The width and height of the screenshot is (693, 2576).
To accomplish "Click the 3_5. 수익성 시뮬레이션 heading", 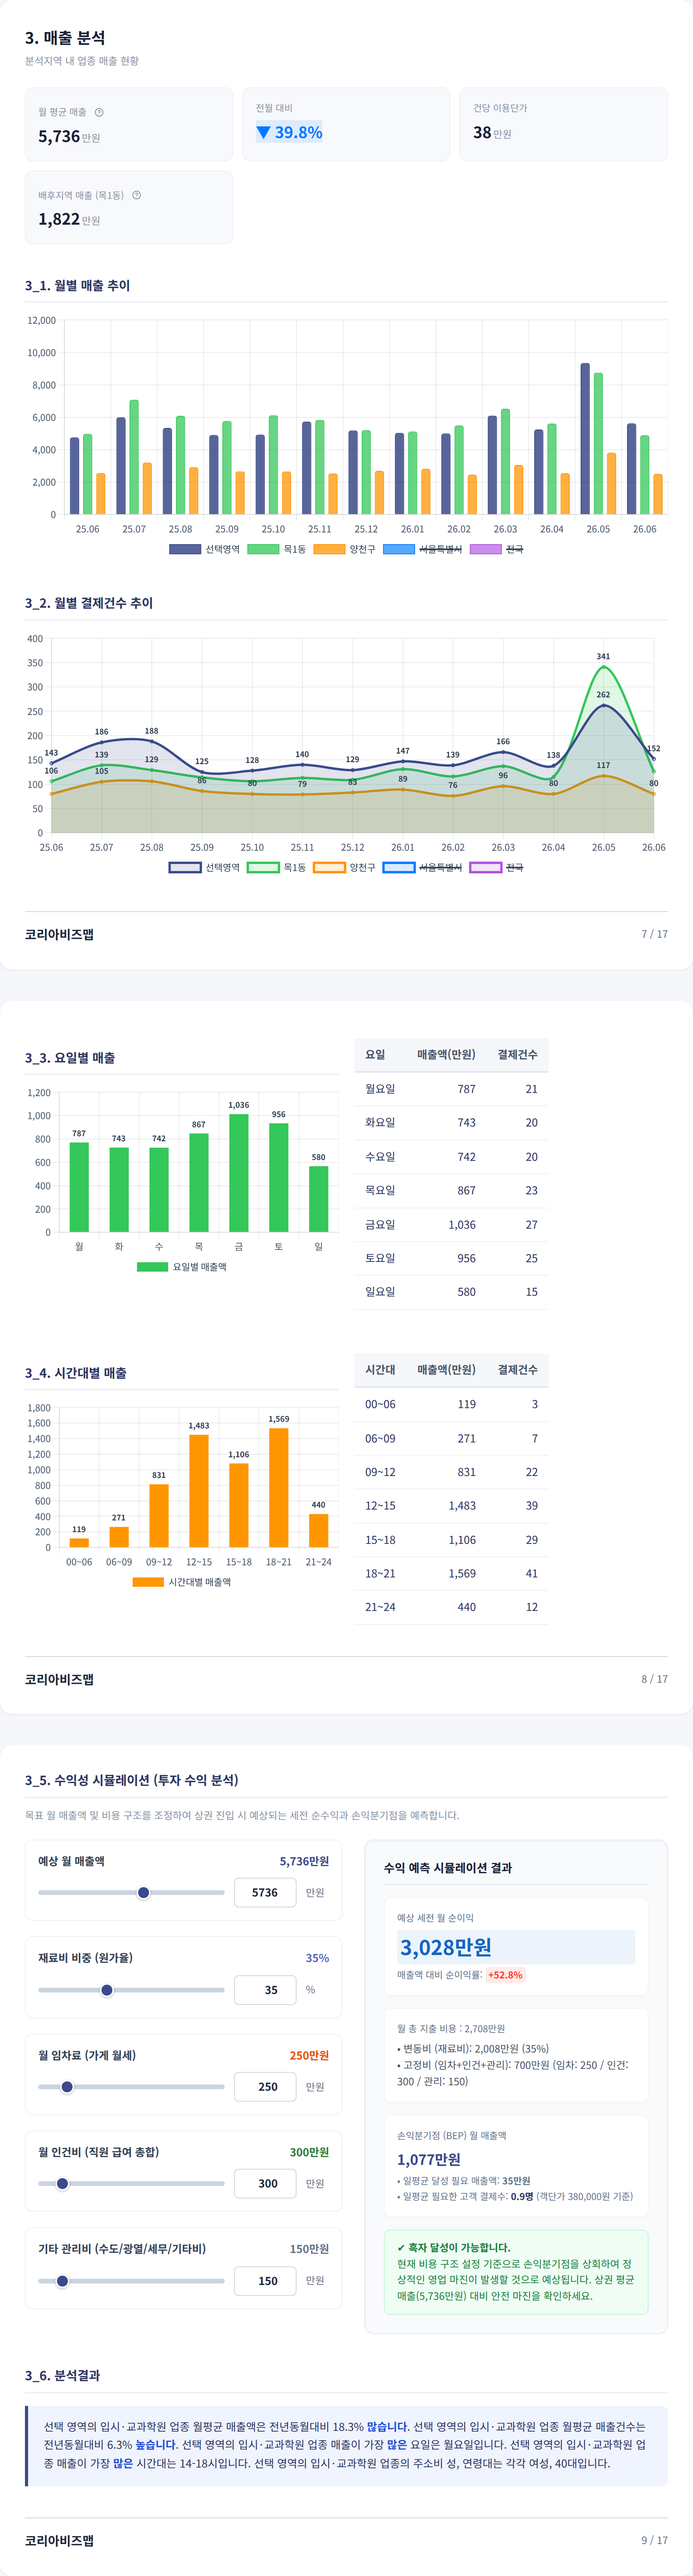I will (x=132, y=1780).
